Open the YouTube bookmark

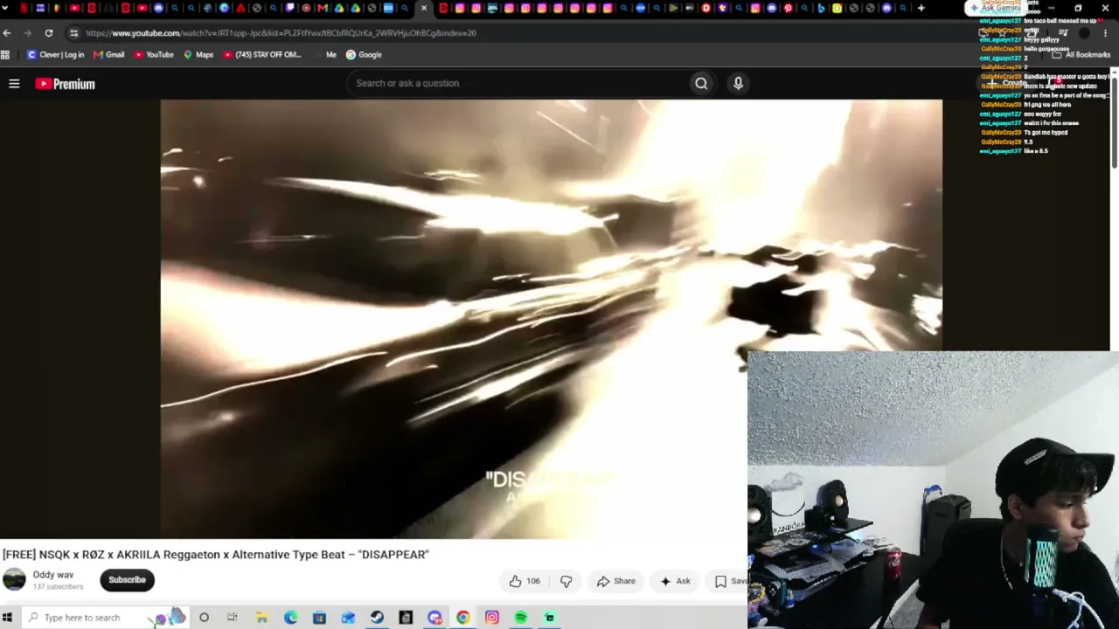[153, 54]
